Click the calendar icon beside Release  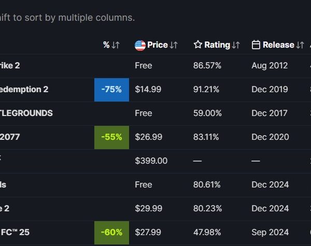point(256,45)
